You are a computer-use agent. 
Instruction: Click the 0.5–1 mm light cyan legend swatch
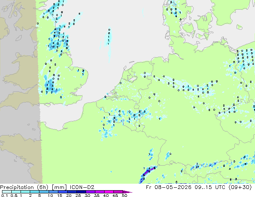tap(16, 192)
